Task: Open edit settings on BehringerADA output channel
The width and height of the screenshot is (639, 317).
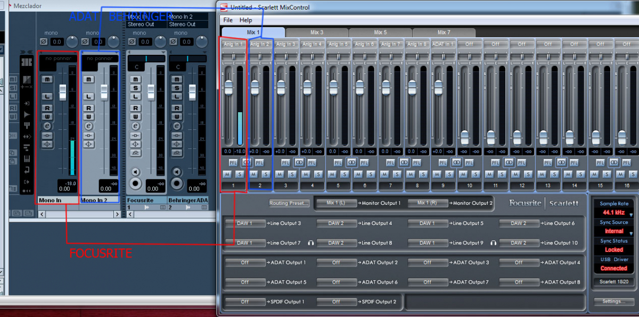Action: [177, 126]
